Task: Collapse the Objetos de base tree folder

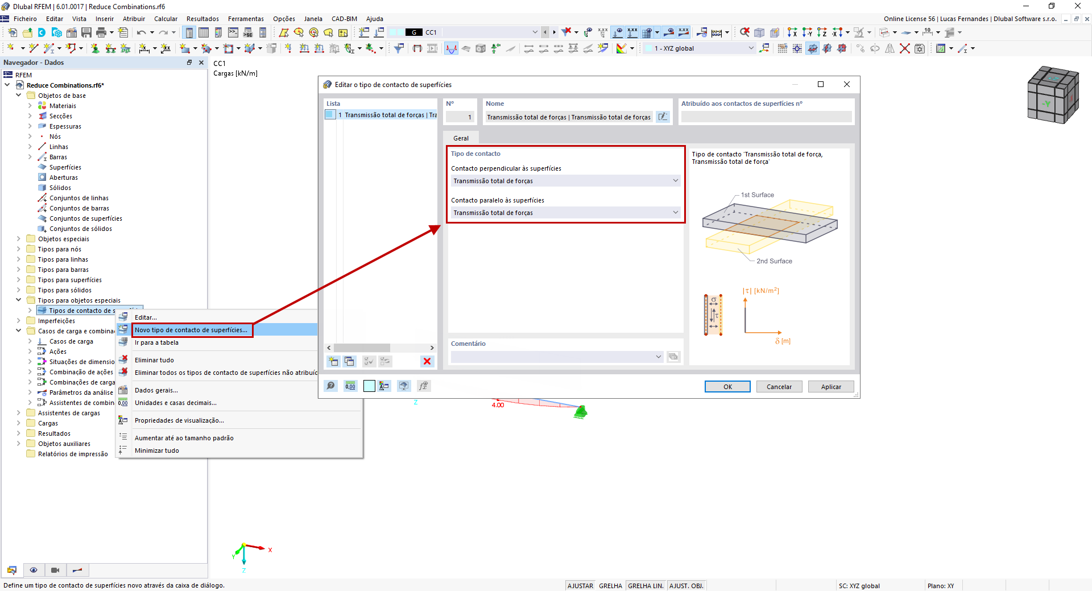Action: (19, 96)
